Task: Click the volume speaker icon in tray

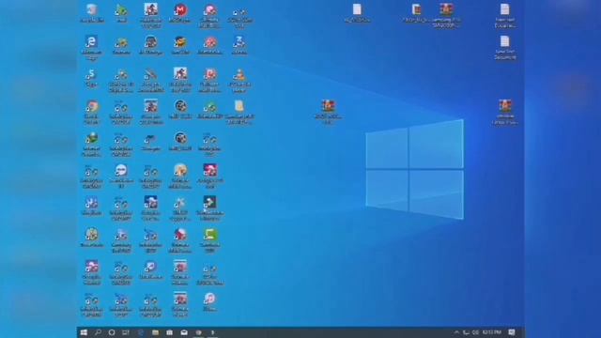Action: (475, 332)
